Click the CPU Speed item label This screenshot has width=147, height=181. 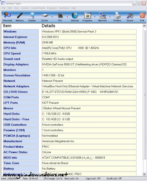click(21, 53)
